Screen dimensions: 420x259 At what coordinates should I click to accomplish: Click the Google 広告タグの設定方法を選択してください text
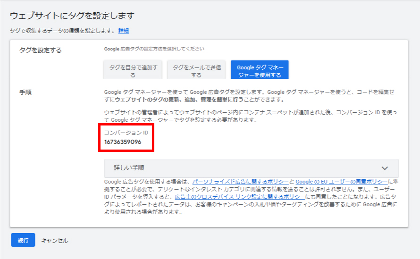tap(154, 49)
